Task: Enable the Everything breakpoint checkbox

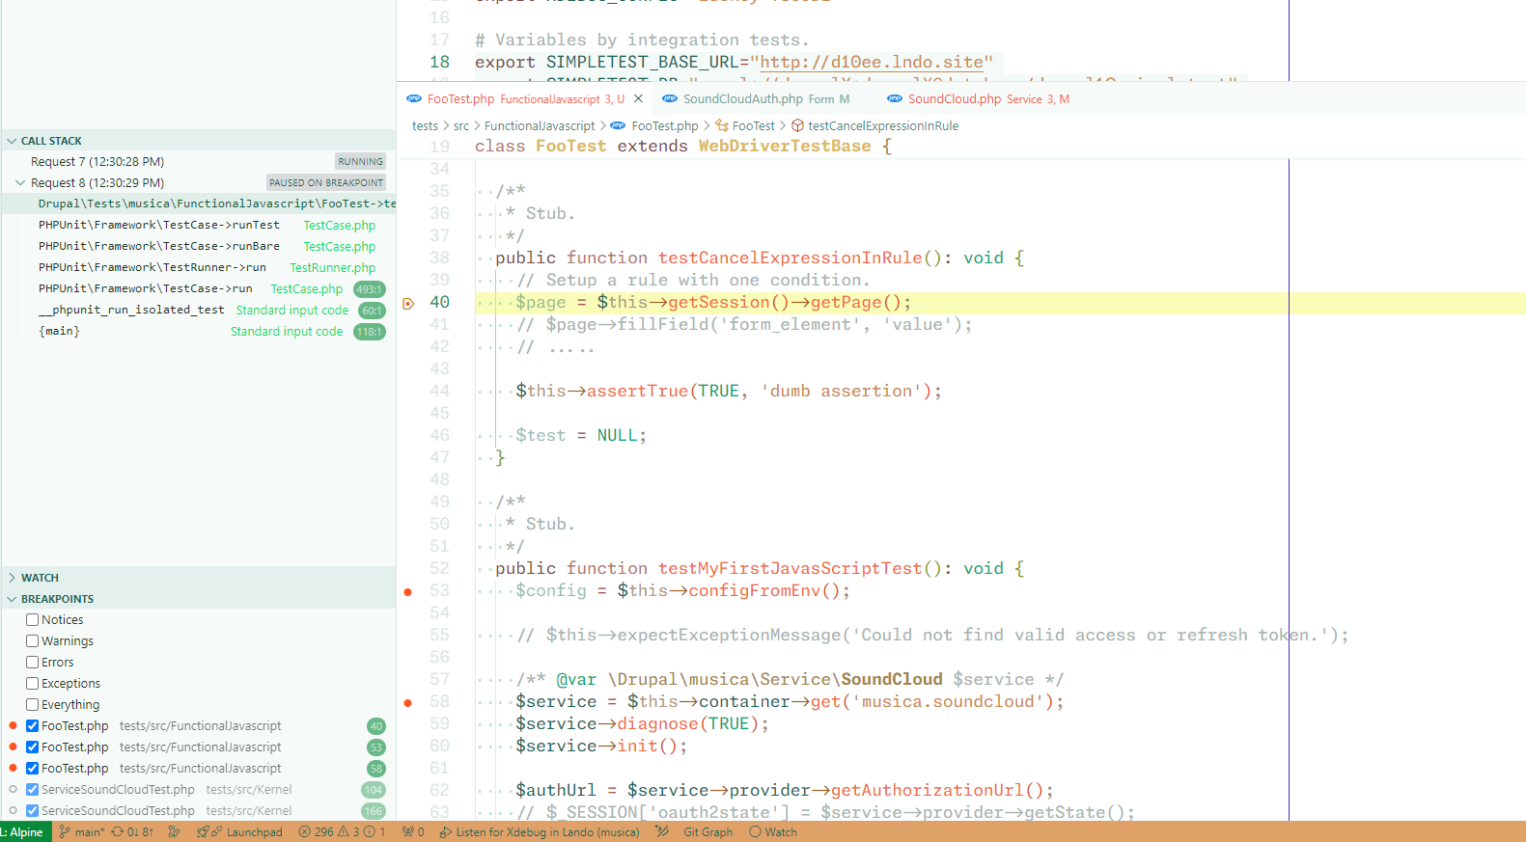Action: pos(33,705)
